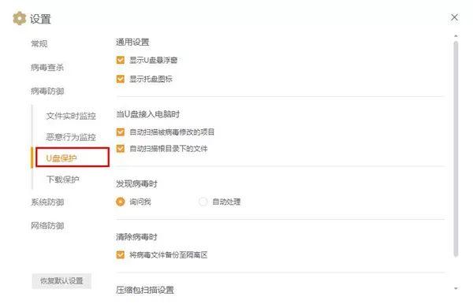This screenshot has width=473, height=304.
Task: Uncheck 自动扫描根目录下的文件 option
Action: click(121, 149)
